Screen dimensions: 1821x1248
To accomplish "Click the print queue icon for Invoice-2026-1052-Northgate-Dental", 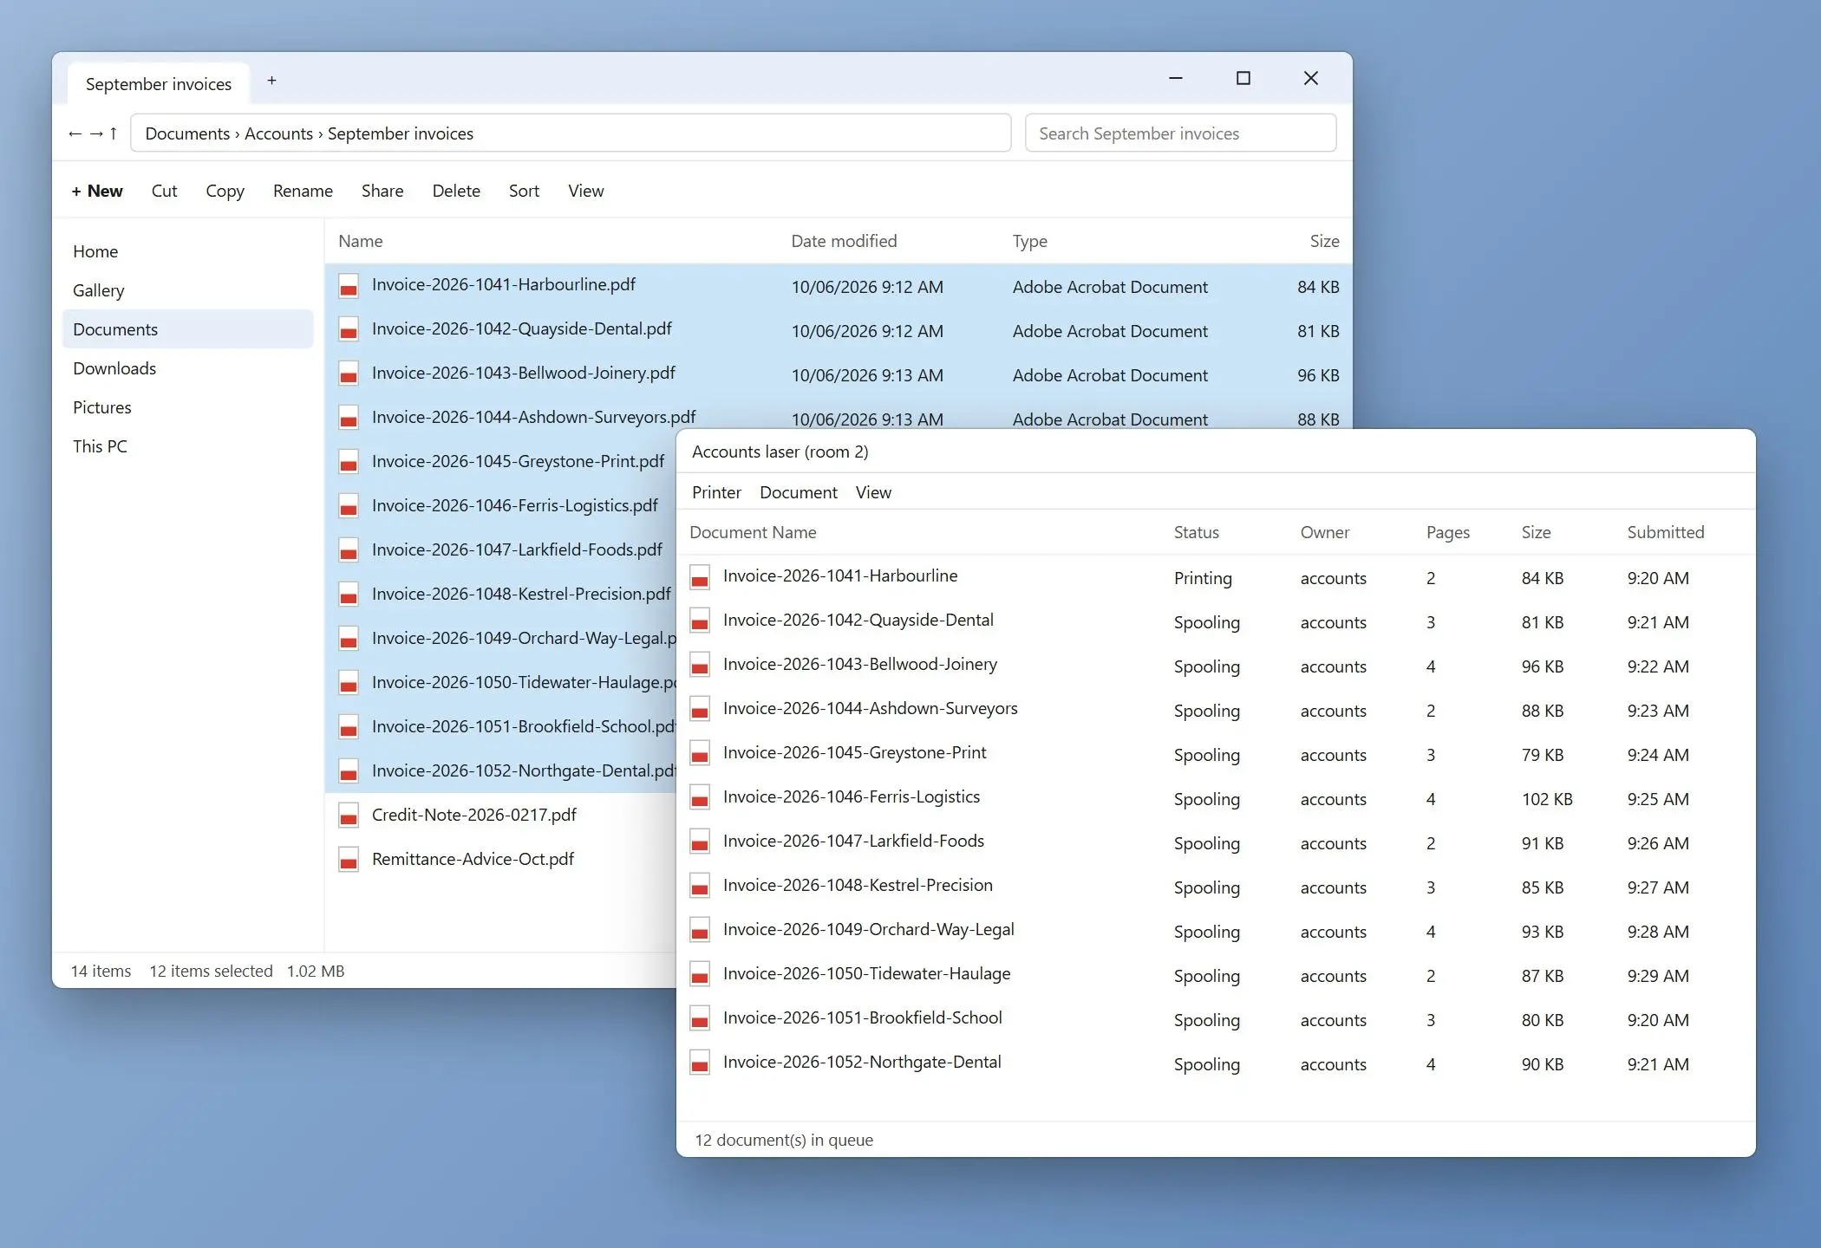I will (x=700, y=1063).
